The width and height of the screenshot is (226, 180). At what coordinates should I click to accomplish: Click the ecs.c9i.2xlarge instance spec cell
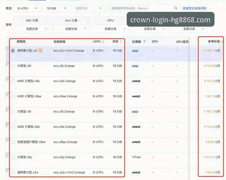64,66
